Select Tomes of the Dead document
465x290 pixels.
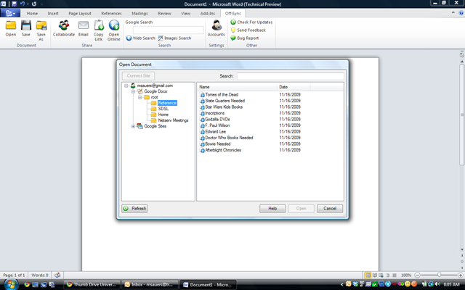click(x=222, y=95)
